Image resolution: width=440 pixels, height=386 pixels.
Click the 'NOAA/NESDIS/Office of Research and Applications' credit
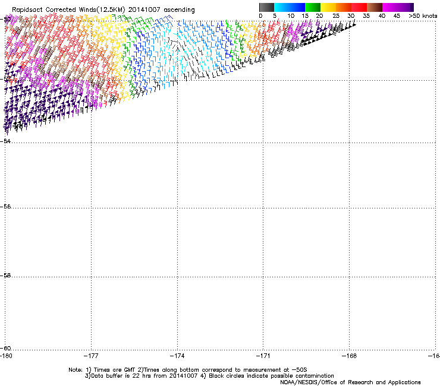coord(350,382)
